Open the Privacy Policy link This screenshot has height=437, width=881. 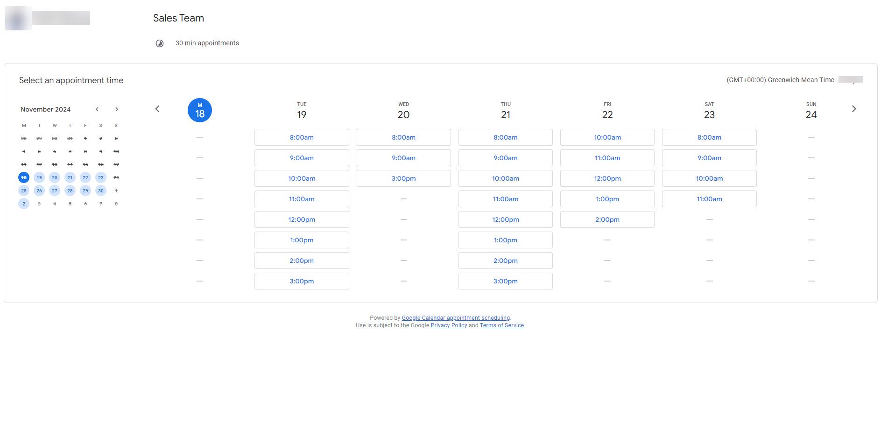[x=448, y=325]
